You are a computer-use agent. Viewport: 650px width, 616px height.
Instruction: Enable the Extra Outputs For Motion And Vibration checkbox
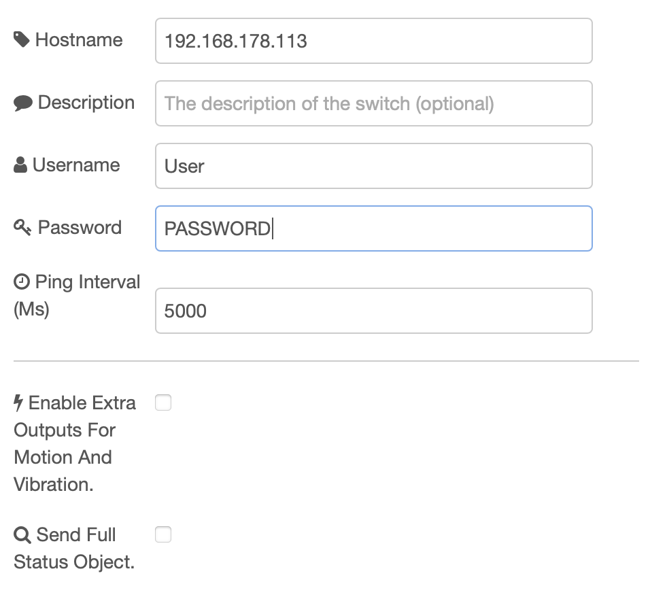click(163, 403)
